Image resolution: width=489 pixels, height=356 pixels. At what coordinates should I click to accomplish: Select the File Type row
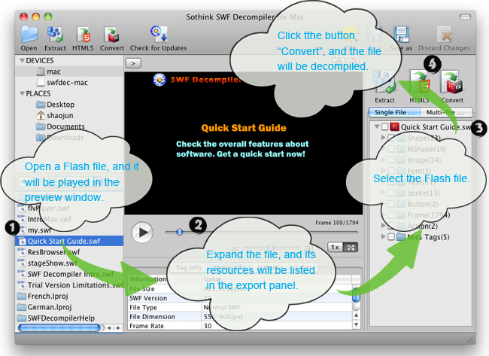pyautogui.click(x=240, y=307)
